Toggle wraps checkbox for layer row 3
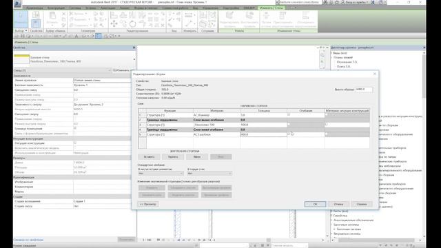This screenshot has height=248, width=441. pos(289,124)
